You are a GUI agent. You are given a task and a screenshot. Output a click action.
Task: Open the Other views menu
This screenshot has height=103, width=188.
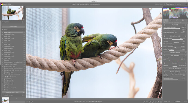(179, 4)
